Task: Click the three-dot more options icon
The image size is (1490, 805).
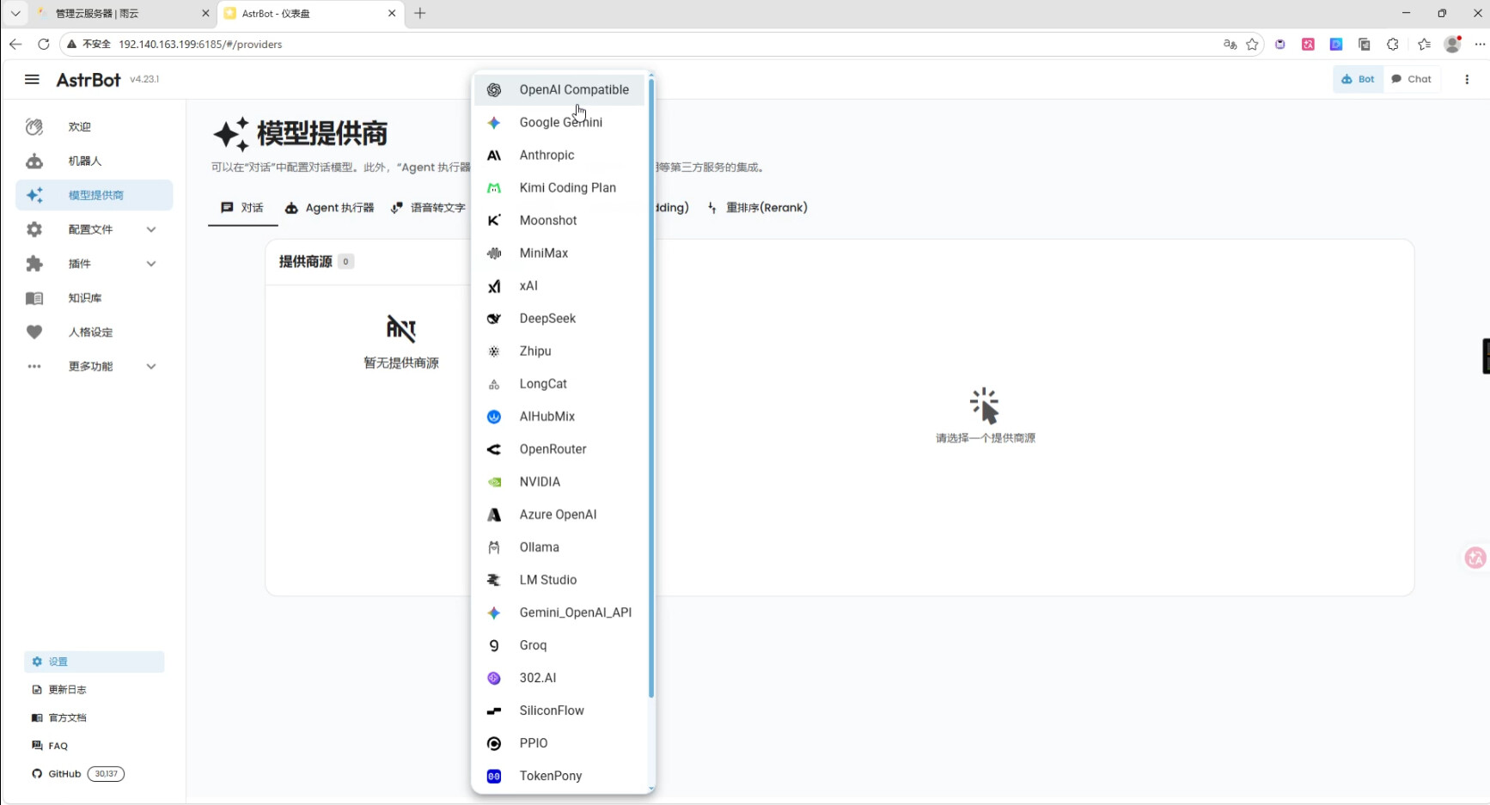Action: click(1467, 79)
